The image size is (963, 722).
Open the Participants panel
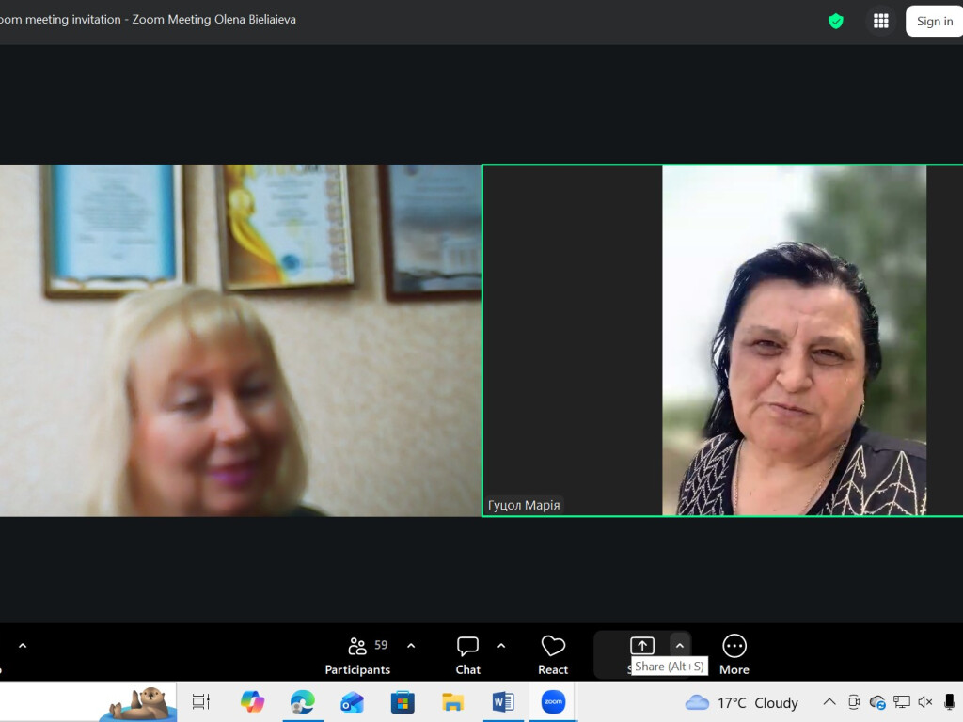point(357,655)
